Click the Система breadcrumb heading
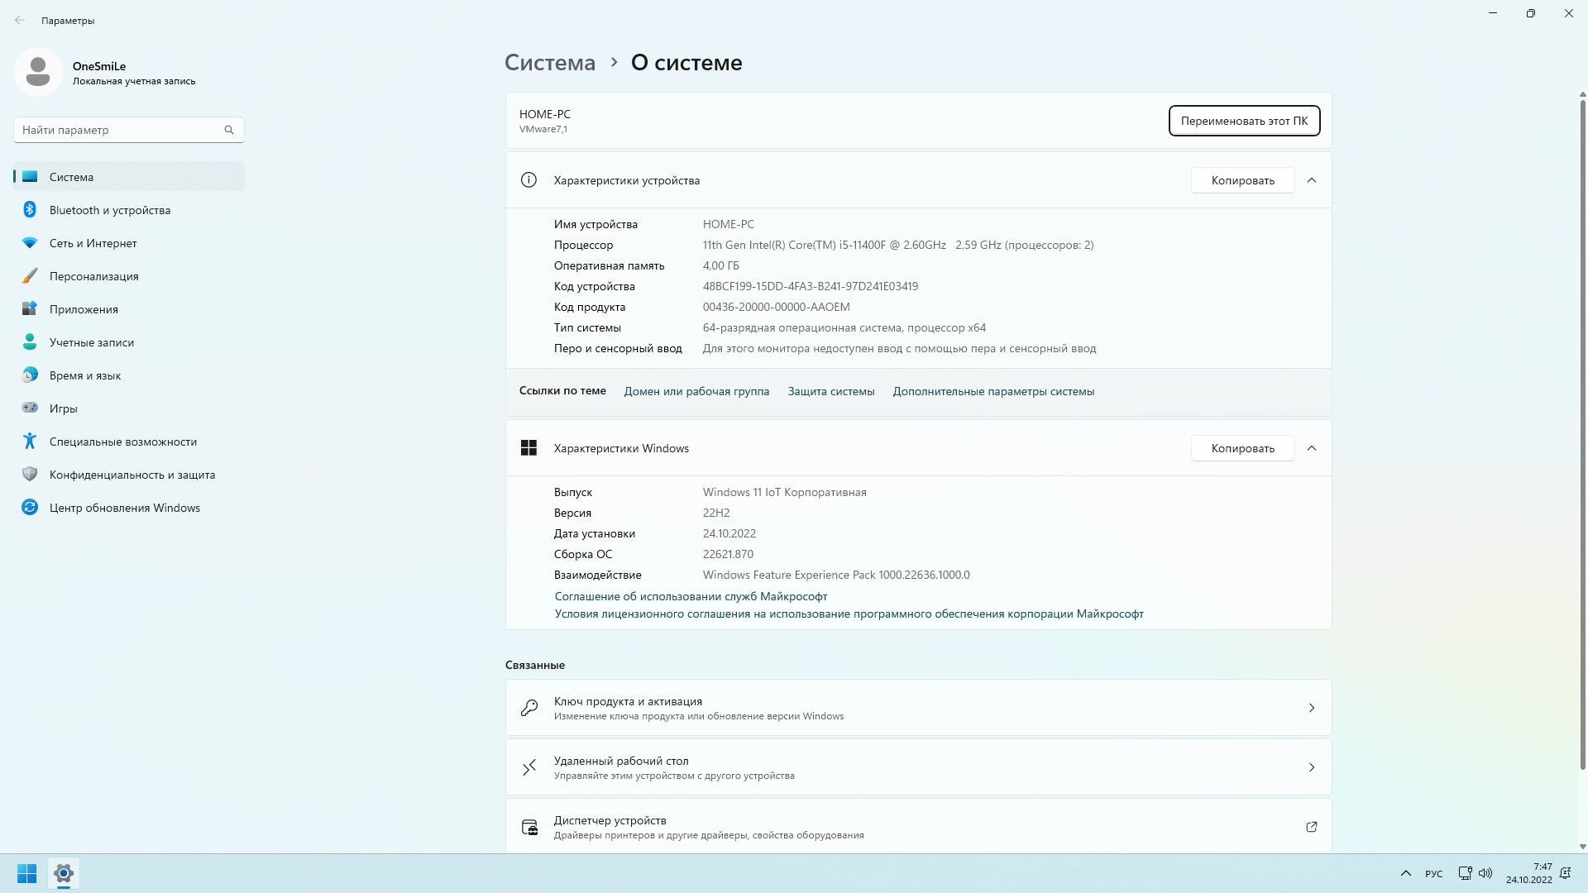 pos(550,63)
